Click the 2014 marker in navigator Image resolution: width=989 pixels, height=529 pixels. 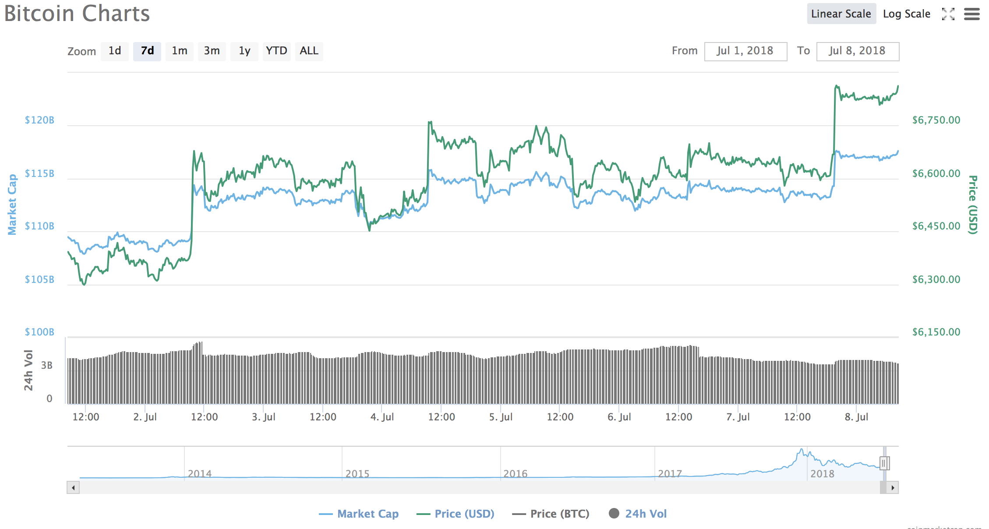200,473
